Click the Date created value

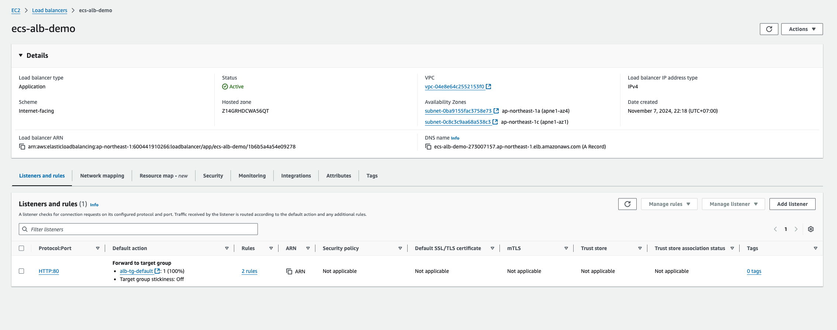(x=673, y=111)
